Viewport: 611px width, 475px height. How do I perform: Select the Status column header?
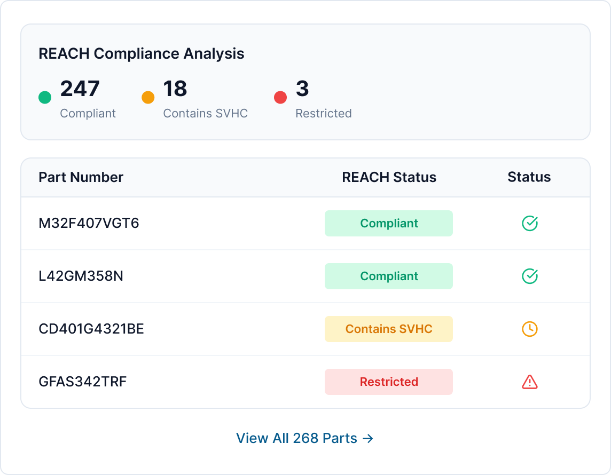tap(529, 177)
